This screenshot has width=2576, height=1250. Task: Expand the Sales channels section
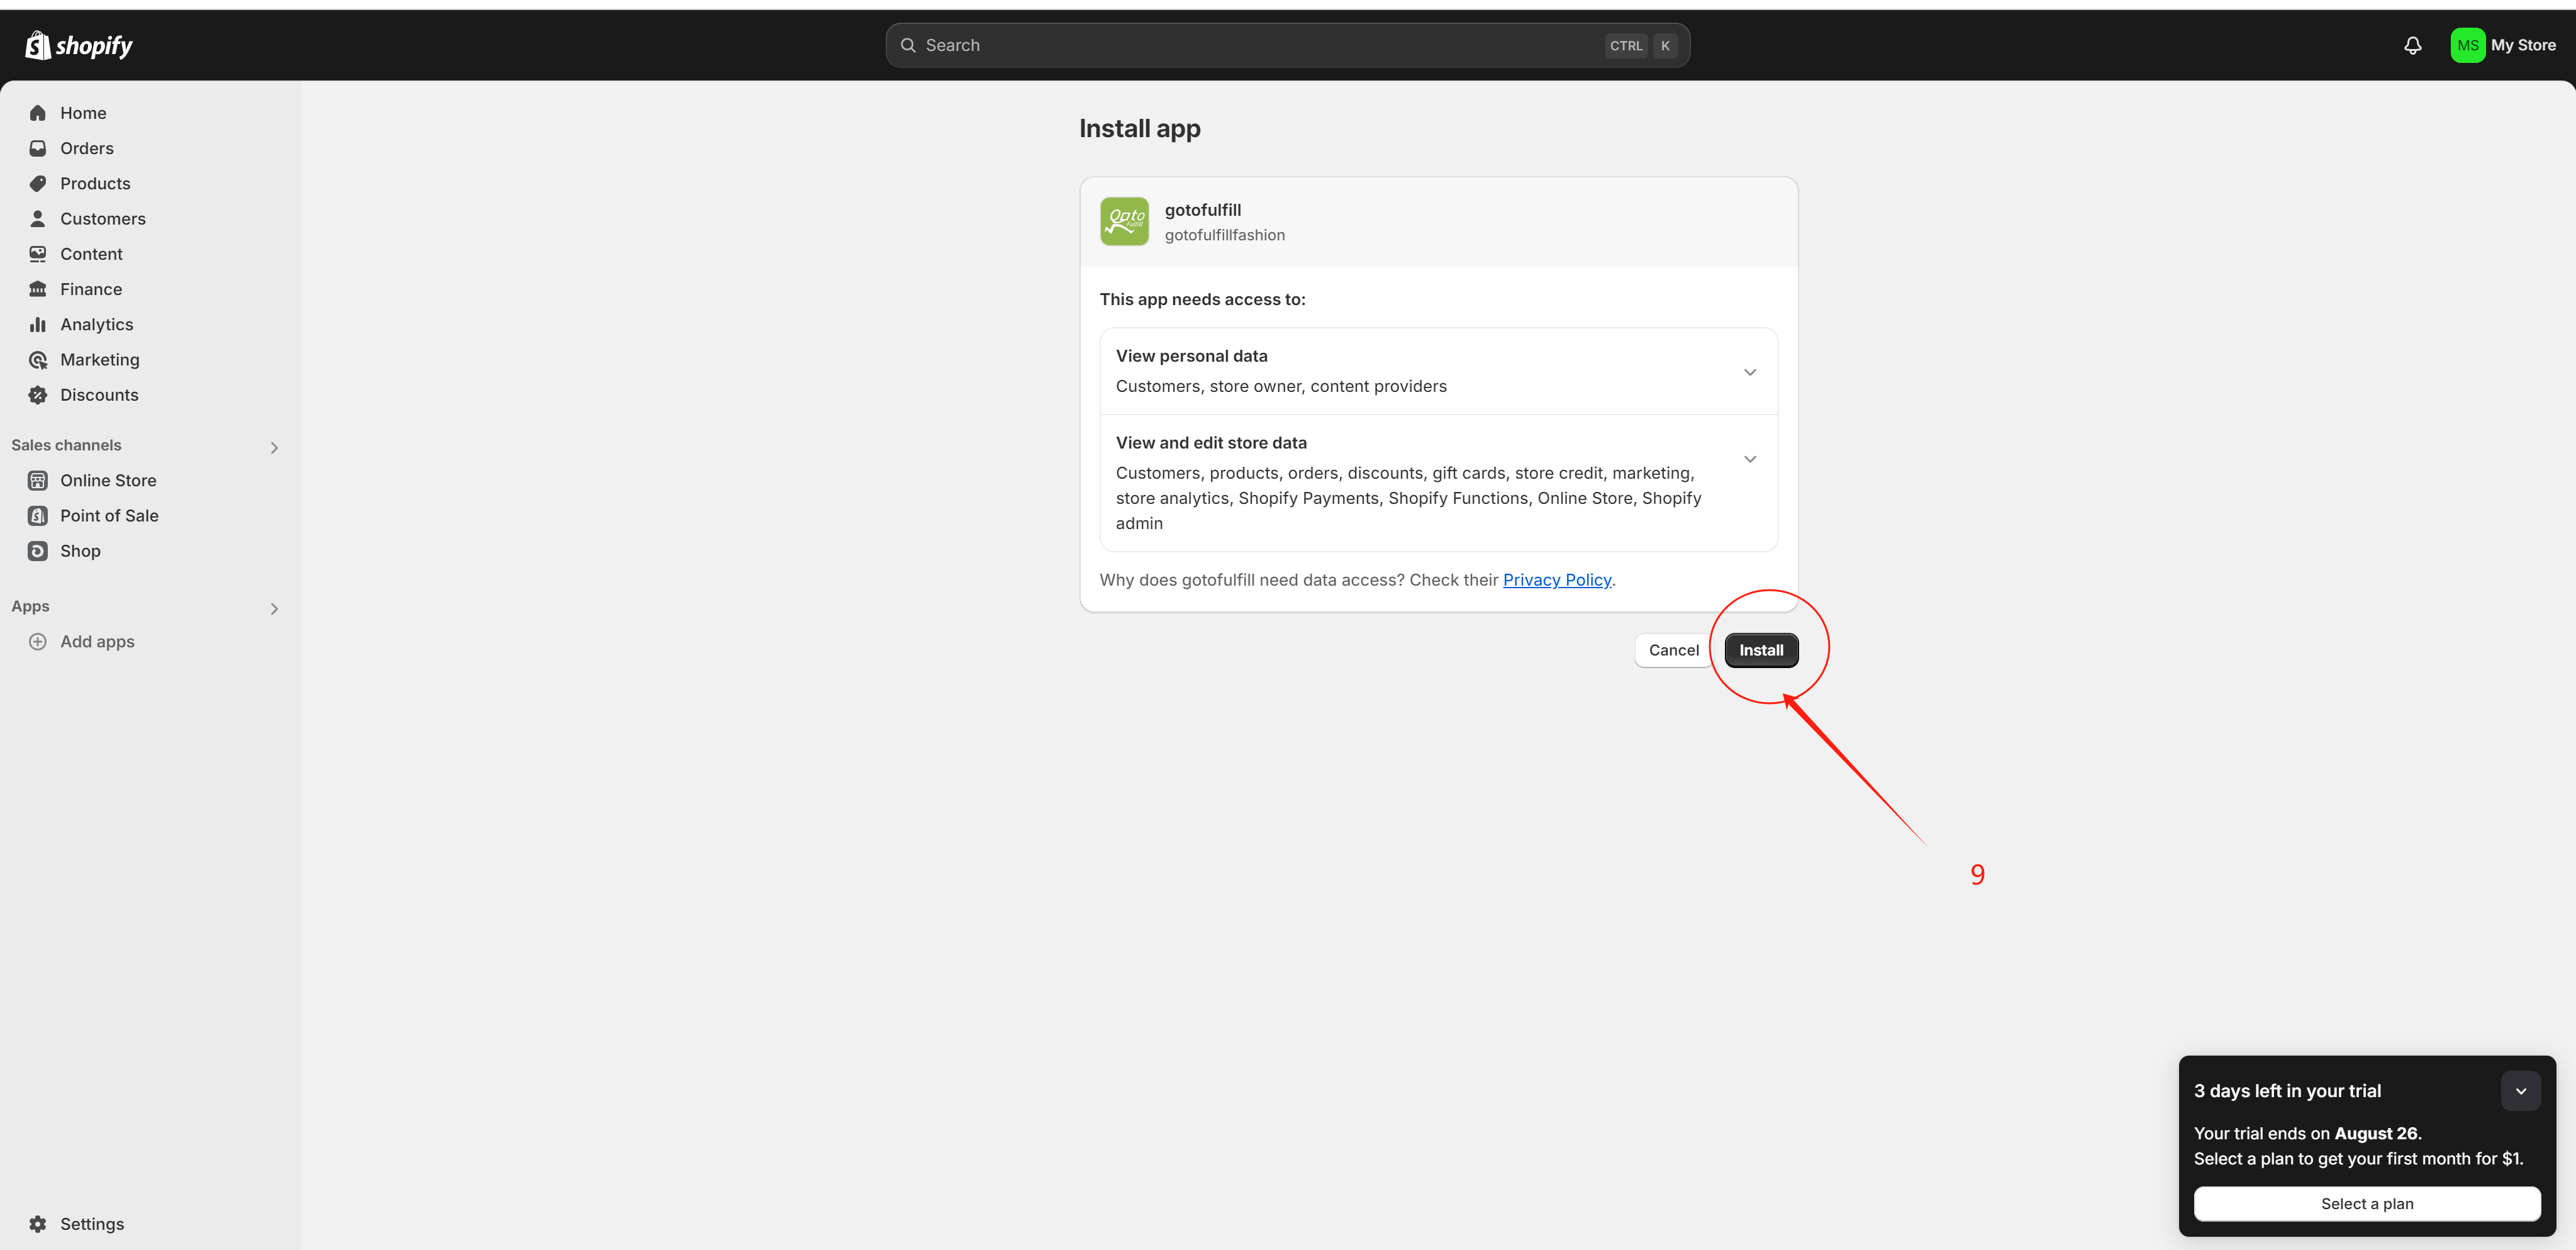point(274,448)
